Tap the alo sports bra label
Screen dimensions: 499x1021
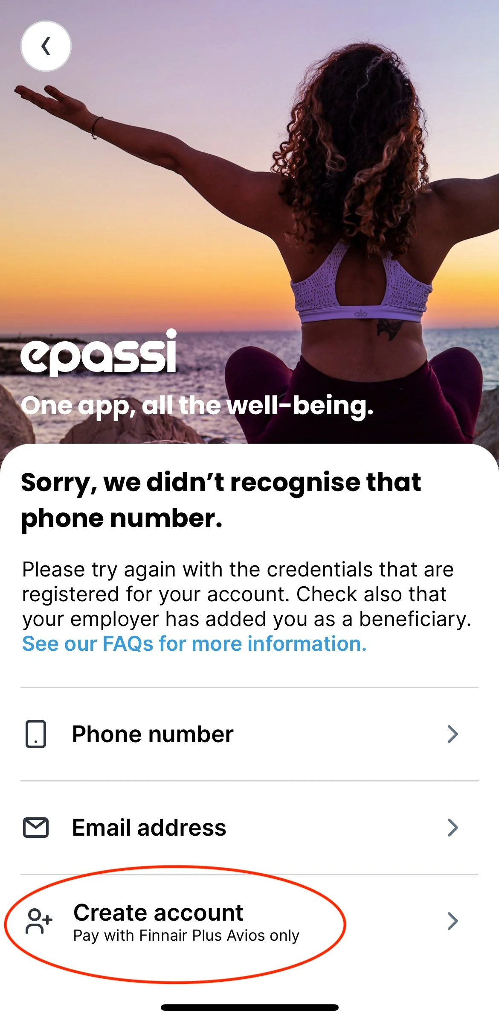361,314
